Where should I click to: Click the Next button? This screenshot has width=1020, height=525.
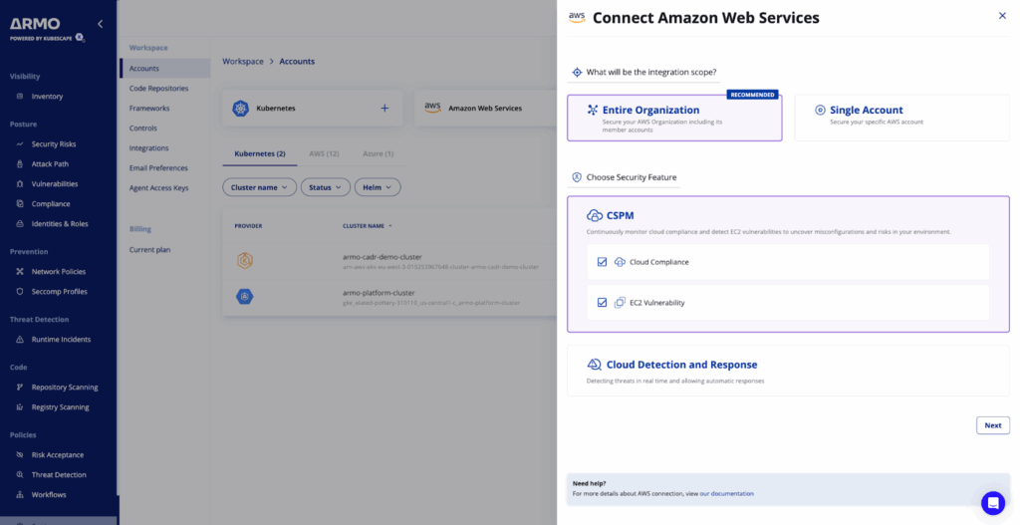point(992,425)
